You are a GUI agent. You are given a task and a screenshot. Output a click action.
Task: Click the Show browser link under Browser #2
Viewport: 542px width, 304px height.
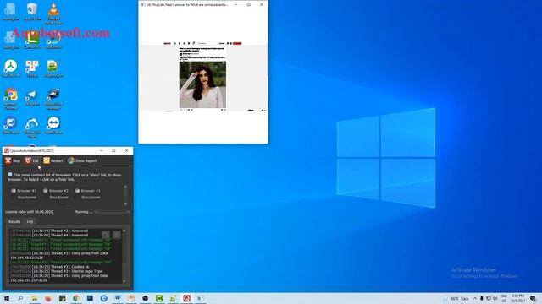click(x=58, y=197)
